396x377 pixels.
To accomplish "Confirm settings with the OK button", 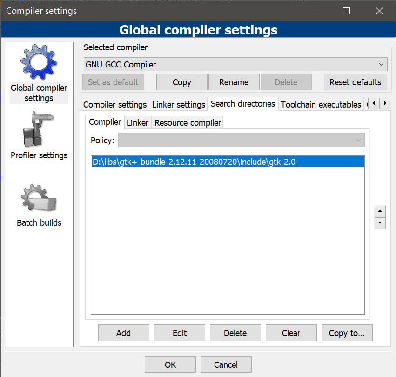I will [x=170, y=364].
